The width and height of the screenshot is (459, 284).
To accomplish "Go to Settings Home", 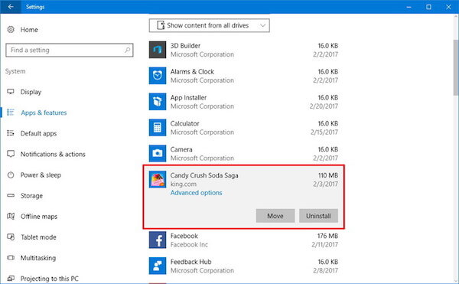I will [29, 30].
